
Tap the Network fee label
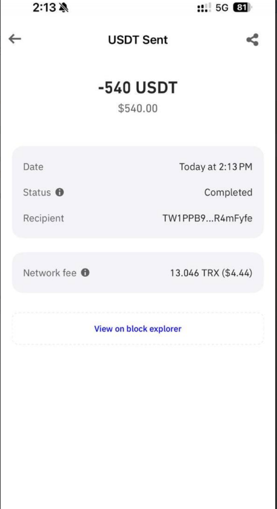point(49,273)
